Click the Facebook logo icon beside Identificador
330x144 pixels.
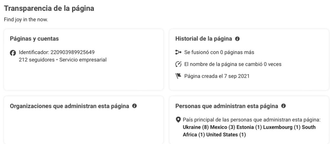pos(13,53)
